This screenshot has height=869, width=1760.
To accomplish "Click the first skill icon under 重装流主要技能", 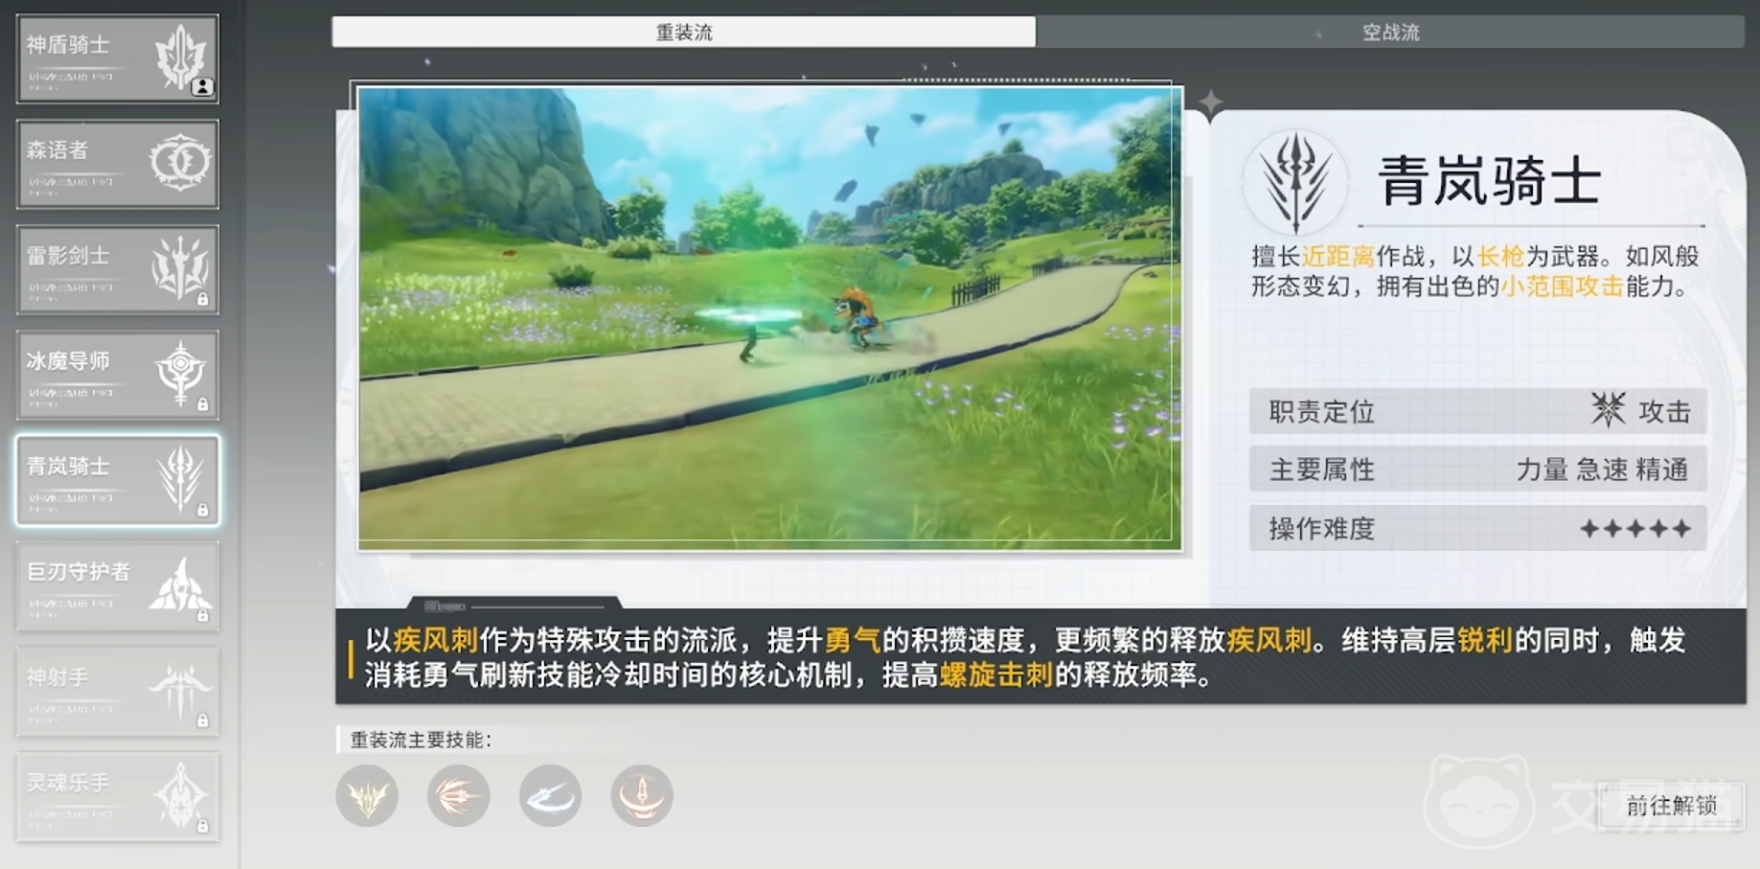I will click(x=367, y=795).
